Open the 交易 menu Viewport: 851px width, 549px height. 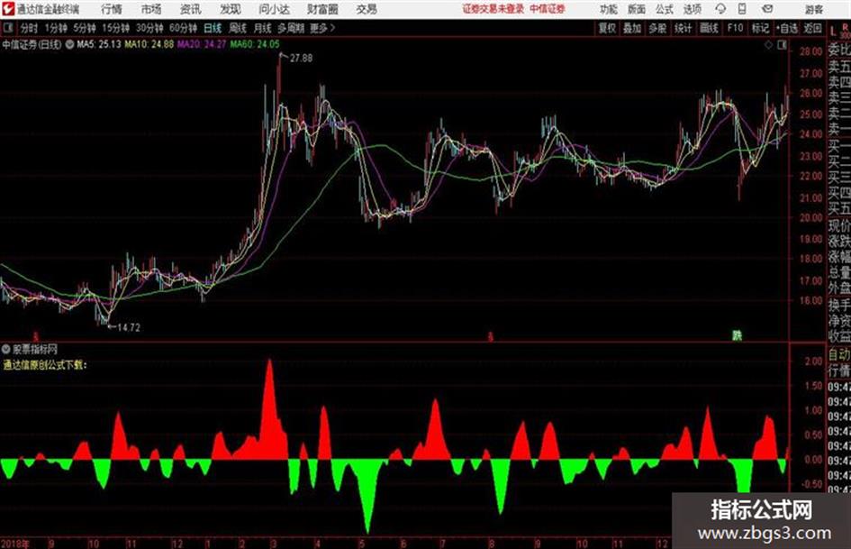(x=367, y=9)
